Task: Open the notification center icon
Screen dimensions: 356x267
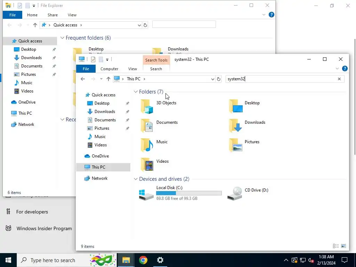Action: 345,260
